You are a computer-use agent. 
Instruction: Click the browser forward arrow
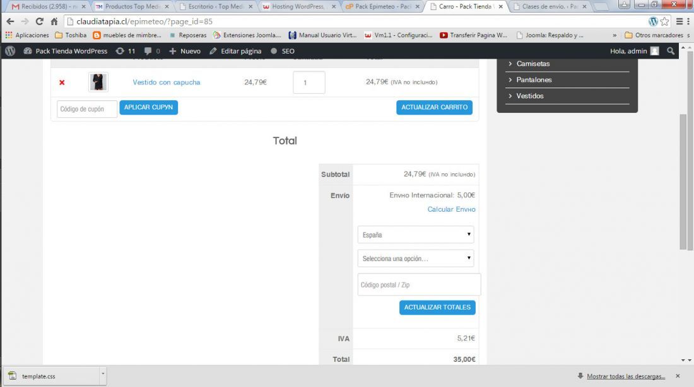coord(25,21)
